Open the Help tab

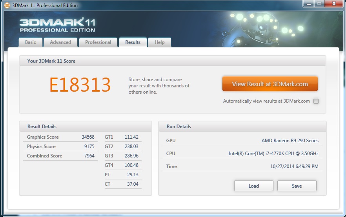pyautogui.click(x=160, y=42)
